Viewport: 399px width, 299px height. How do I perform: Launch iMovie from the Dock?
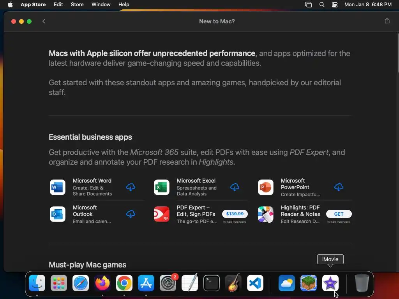pyautogui.click(x=330, y=283)
